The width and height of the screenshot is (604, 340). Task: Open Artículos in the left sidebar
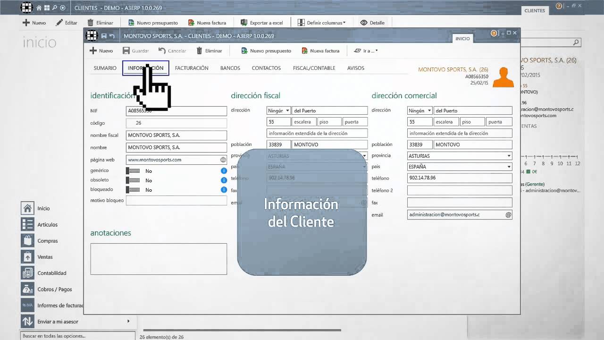(x=39, y=224)
